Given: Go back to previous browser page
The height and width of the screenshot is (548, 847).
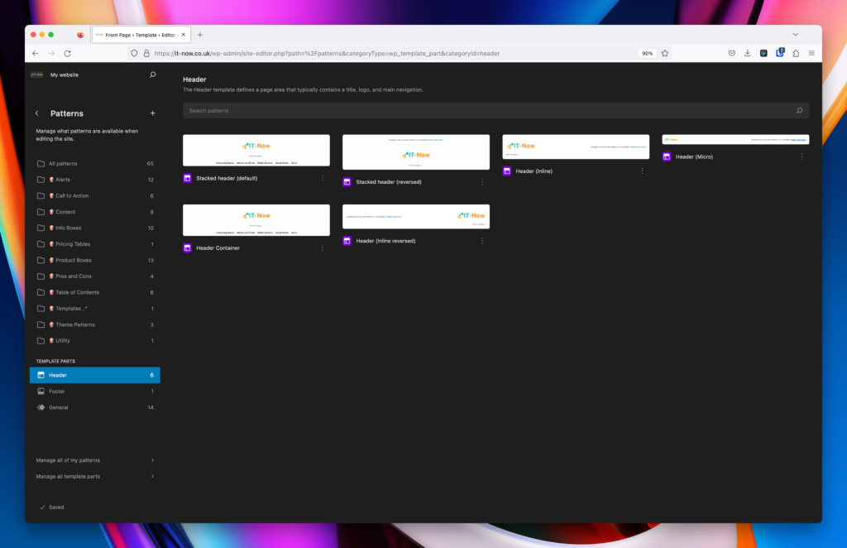Looking at the screenshot, I should [35, 54].
